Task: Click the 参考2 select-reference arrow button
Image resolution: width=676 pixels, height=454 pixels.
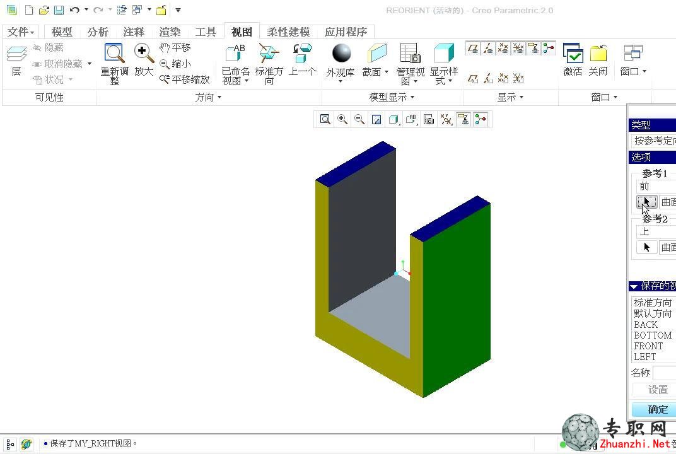Action: [647, 247]
